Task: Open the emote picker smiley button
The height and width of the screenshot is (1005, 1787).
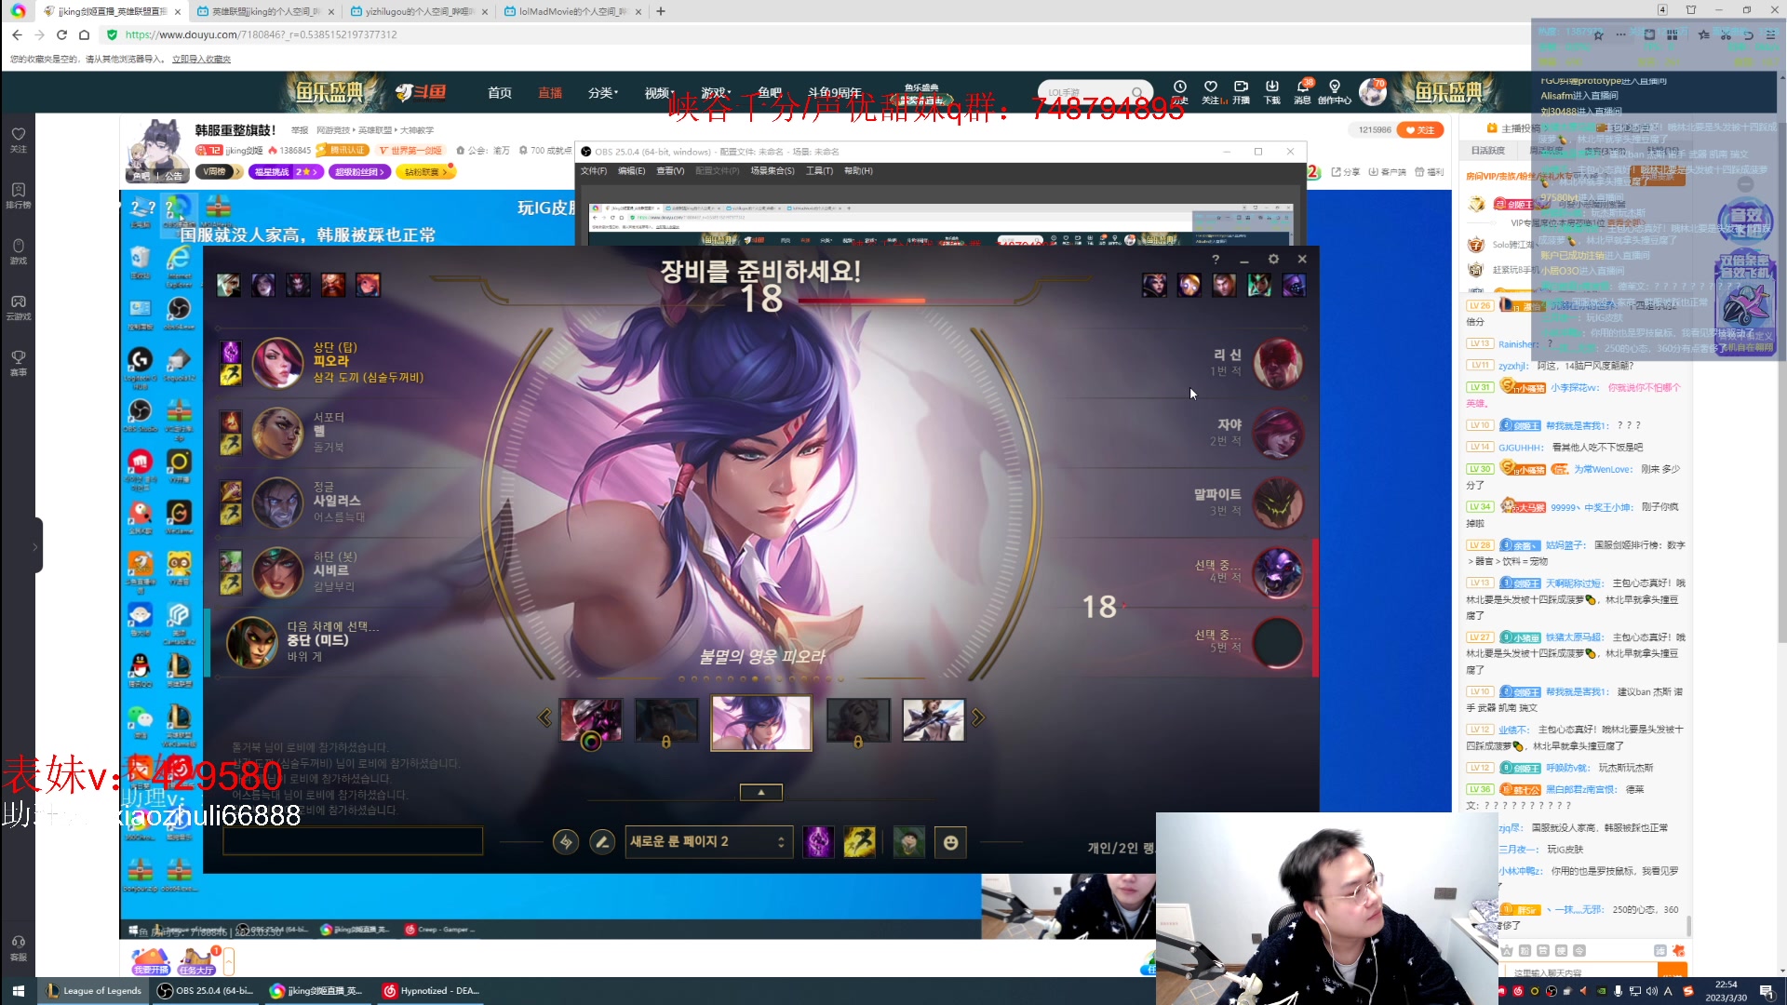Action: [950, 842]
